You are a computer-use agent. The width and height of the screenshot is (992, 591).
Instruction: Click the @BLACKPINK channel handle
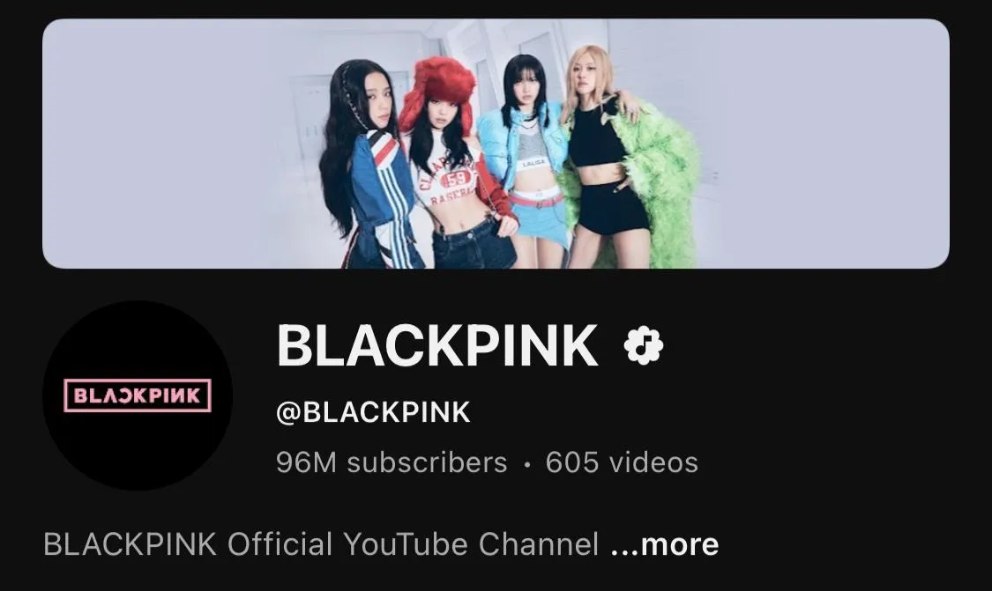373,412
